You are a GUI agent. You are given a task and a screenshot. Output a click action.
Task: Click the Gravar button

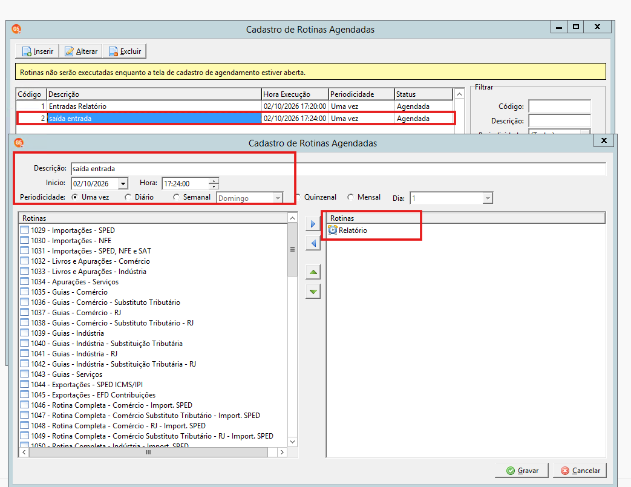pos(521,471)
